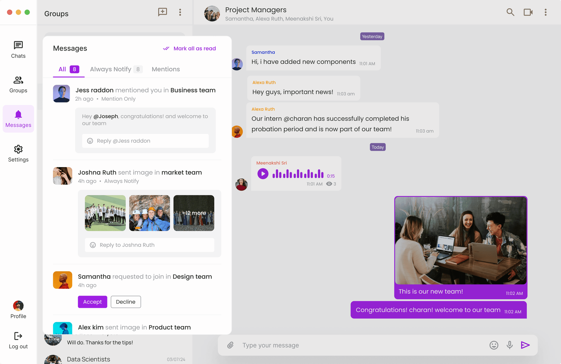Image resolution: width=561 pixels, height=364 pixels.
Task: Click the new chat icon in Groups header
Action: click(162, 12)
